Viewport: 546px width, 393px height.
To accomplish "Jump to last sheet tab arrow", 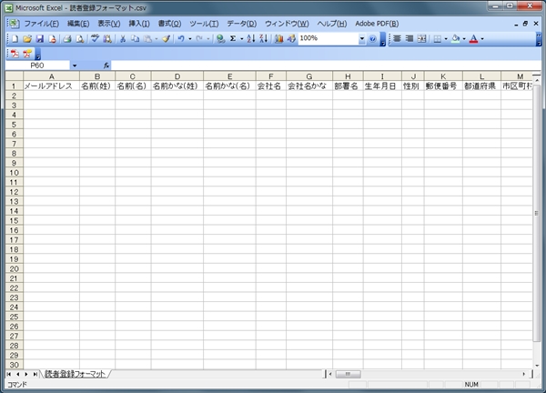I will click(35, 374).
